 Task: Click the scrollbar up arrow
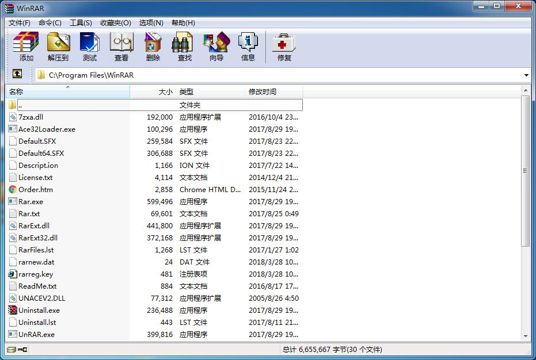click(526, 90)
